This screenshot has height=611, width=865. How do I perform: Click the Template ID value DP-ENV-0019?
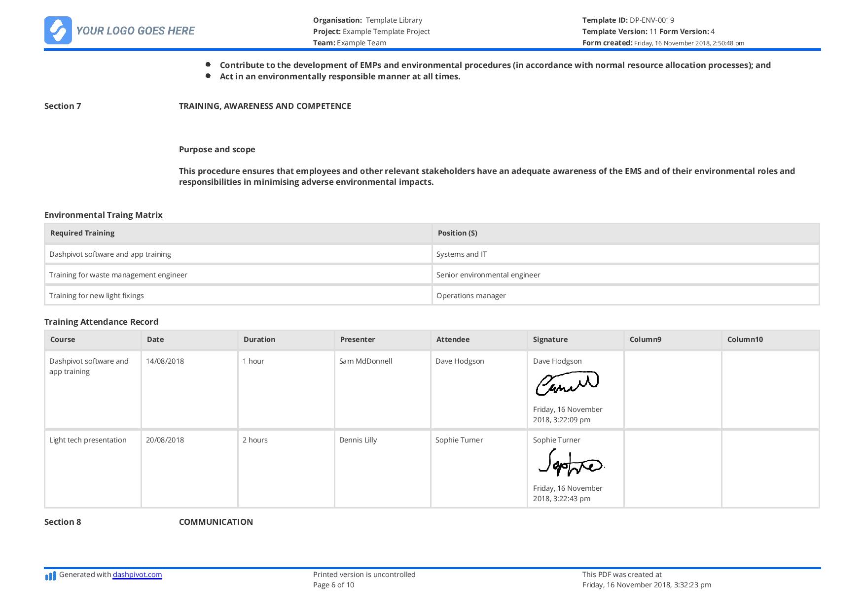[650, 20]
